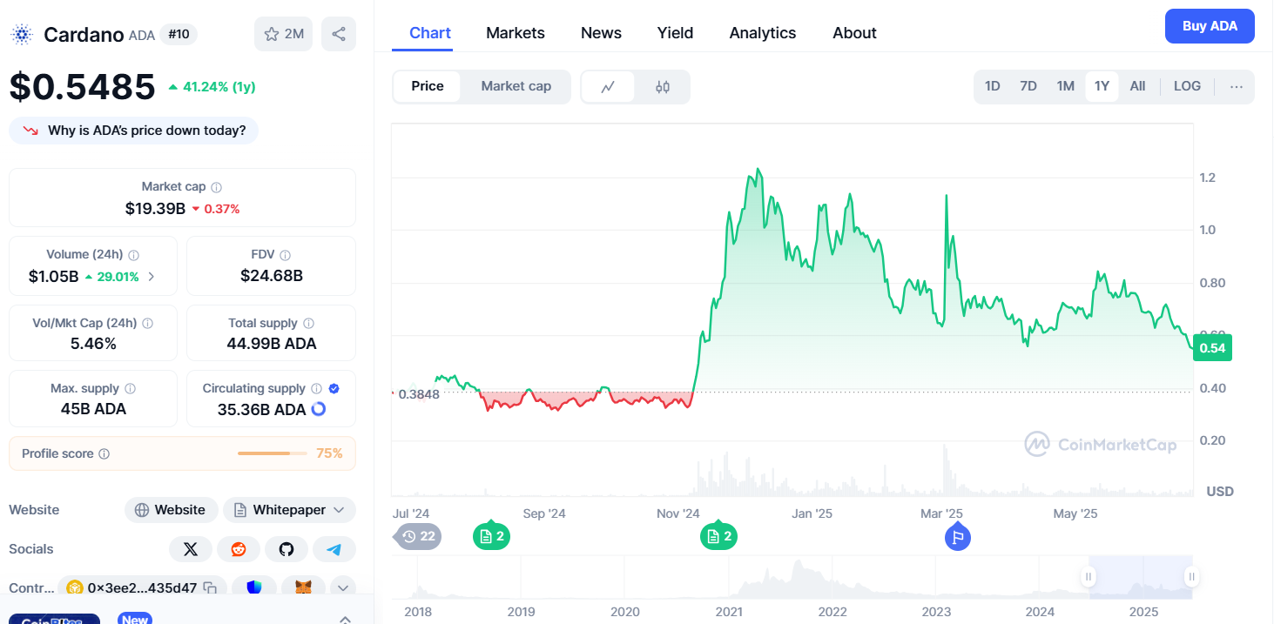Click the Max. supply info icon
Image resolution: width=1274 pixels, height=624 pixels.
point(130,389)
